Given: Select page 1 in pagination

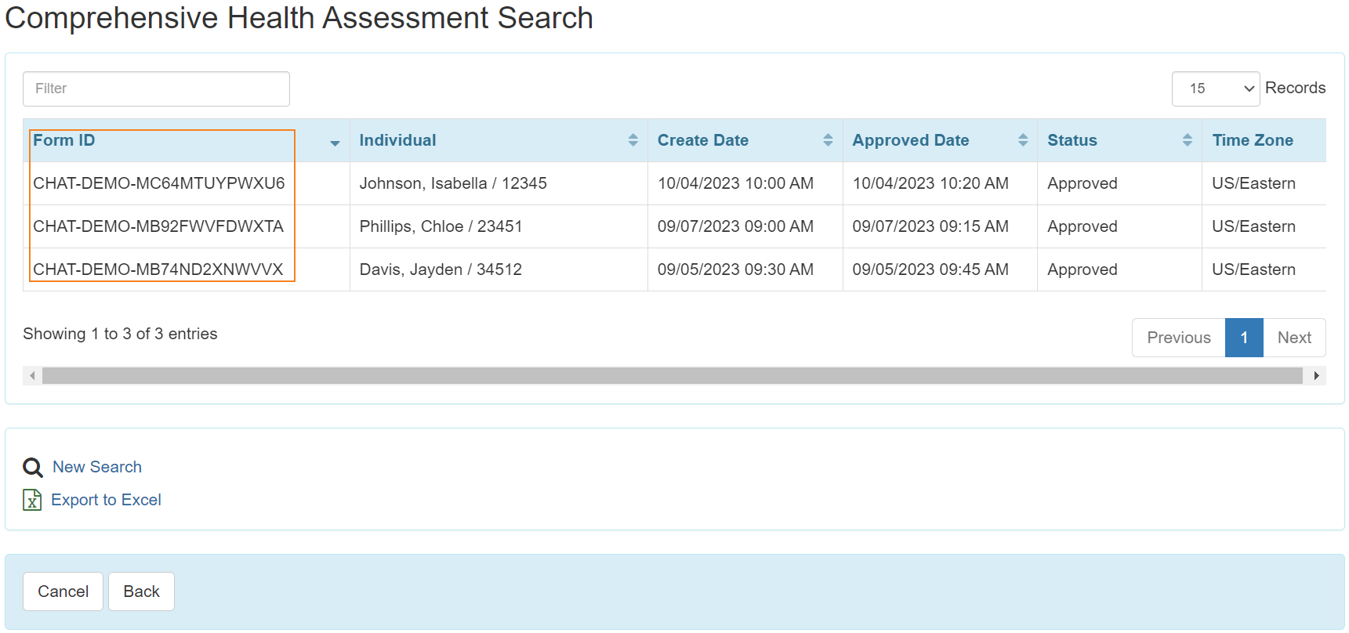Looking at the screenshot, I should pos(1244,338).
